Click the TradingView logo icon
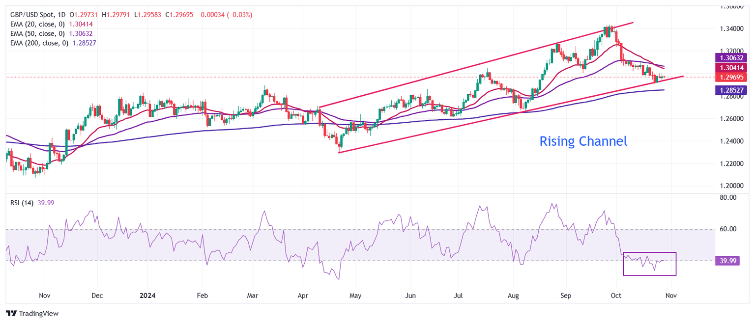 point(11,313)
